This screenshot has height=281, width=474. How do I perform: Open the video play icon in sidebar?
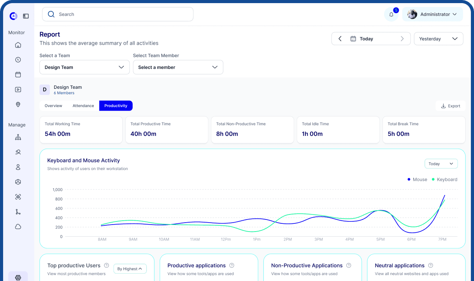[18, 90]
